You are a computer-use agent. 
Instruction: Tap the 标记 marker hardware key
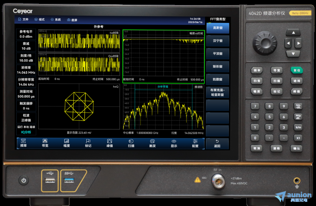[277, 91]
